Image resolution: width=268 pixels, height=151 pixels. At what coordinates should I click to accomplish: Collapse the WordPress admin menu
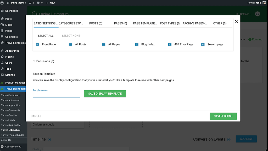(13, 147)
